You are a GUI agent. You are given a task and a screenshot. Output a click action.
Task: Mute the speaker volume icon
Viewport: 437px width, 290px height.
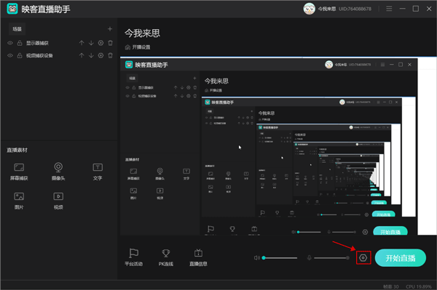pyautogui.click(x=256, y=258)
